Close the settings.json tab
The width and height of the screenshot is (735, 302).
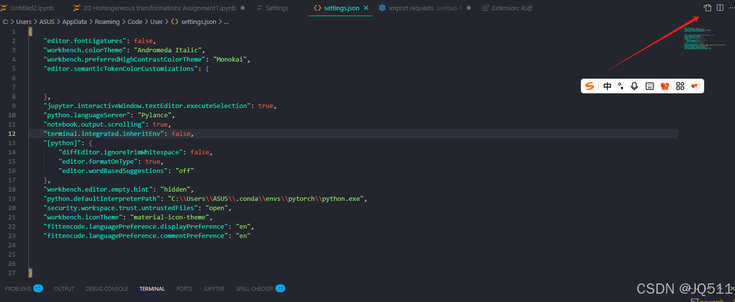[x=366, y=8]
